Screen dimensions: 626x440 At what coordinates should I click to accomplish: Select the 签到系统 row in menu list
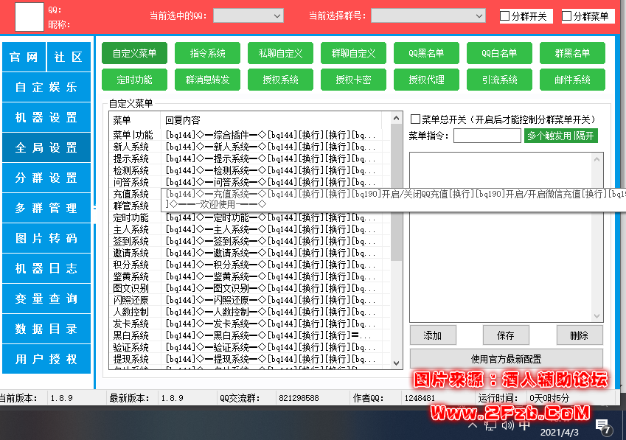pos(131,241)
